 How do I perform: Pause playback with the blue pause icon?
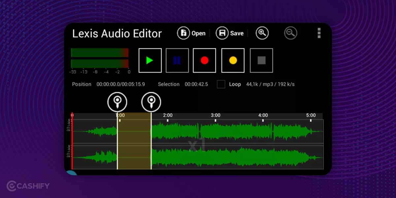[177, 60]
